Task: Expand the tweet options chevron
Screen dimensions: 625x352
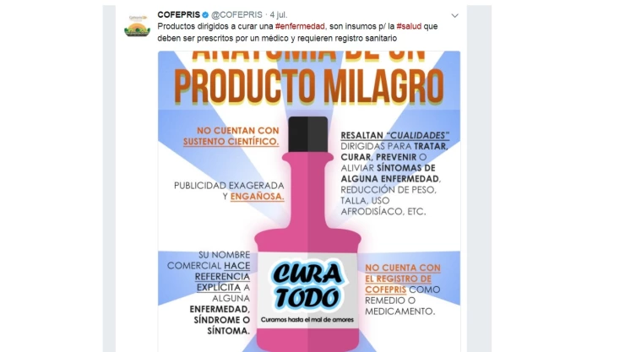Action: (x=454, y=15)
